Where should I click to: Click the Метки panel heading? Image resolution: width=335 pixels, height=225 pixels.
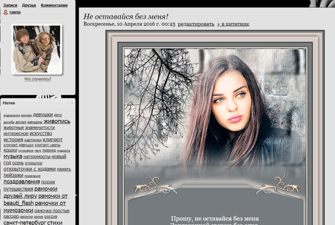coord(9,103)
